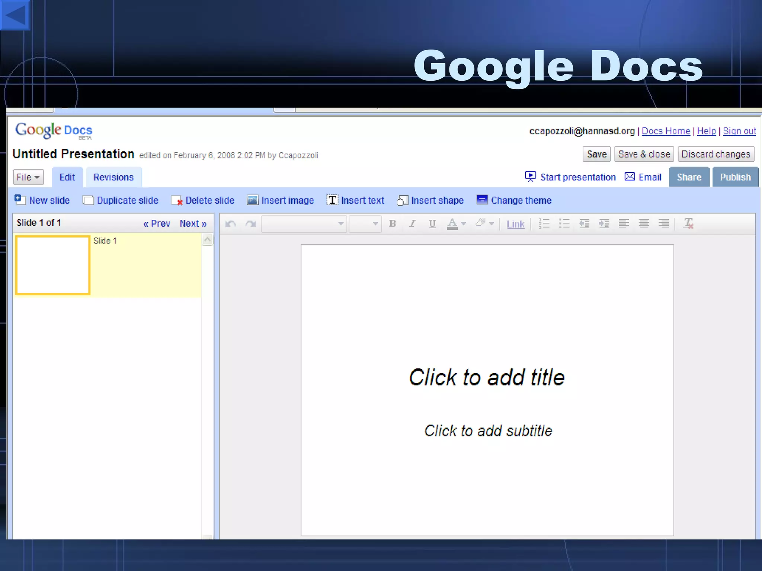Go to the next slide with Next
Screen dimensions: 762x571
coord(193,223)
